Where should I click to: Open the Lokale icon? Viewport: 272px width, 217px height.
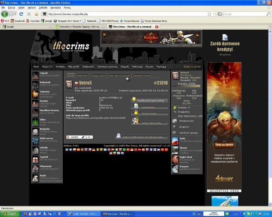point(36,150)
